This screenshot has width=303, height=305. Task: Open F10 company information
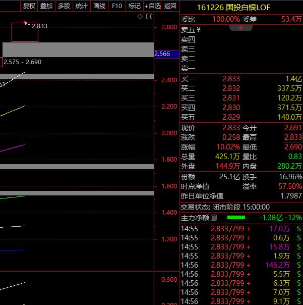[x=117, y=6]
